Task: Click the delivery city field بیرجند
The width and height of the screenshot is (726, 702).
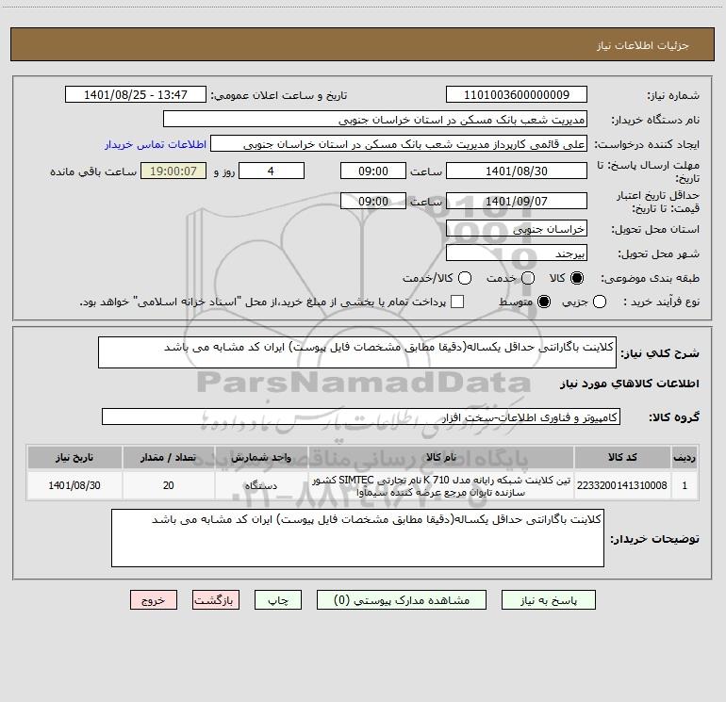Action: pos(517,253)
